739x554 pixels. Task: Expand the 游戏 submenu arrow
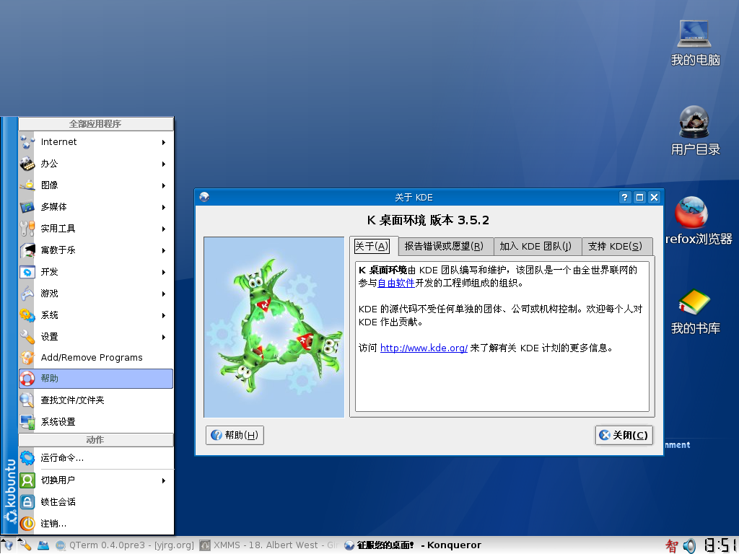[x=164, y=294]
